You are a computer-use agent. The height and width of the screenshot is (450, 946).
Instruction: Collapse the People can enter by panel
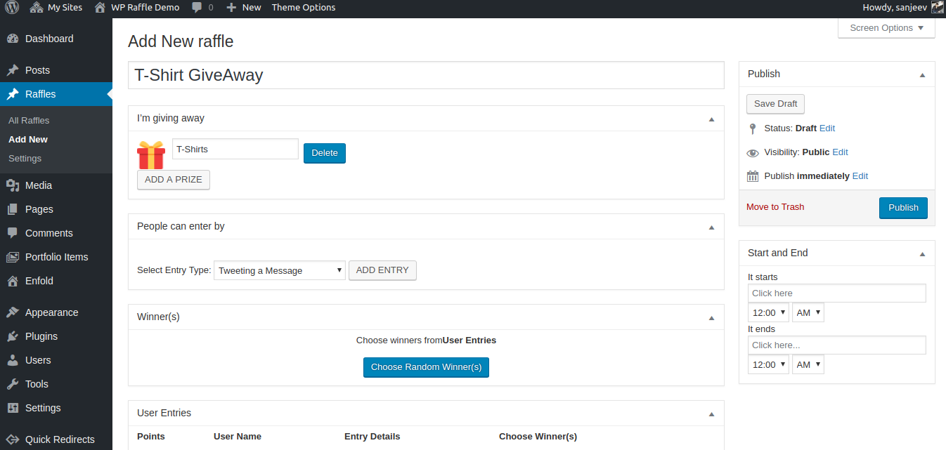[x=711, y=227]
